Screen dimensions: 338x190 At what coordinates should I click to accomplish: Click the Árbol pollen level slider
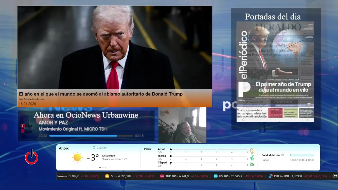(209, 149)
